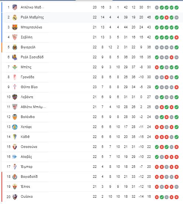
Task: Click the Real Madrid club crest
Action: pos(15,17)
